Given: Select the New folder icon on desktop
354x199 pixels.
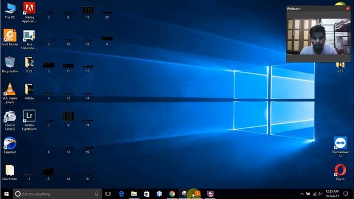Looking at the screenshot, I should click(x=10, y=172).
